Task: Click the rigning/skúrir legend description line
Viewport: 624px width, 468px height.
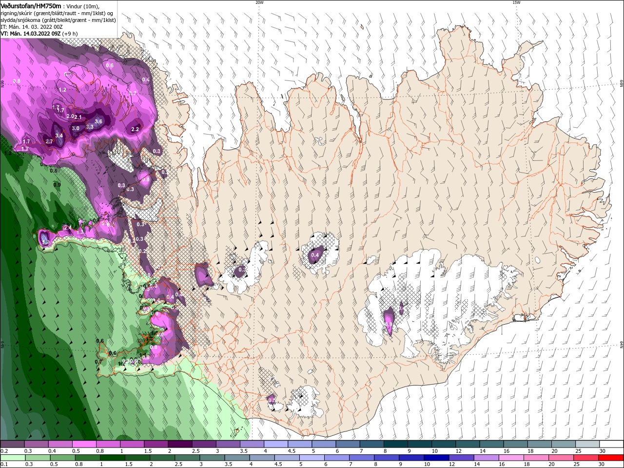Action: (58, 13)
